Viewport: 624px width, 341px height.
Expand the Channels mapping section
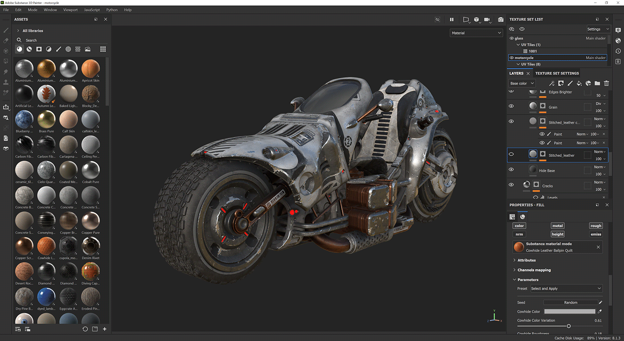[x=533, y=270]
